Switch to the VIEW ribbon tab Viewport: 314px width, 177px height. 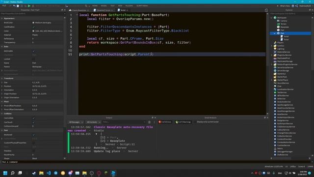pyautogui.click(x=120, y=6)
